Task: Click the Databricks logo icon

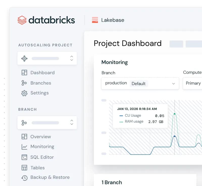Action: [22, 20]
